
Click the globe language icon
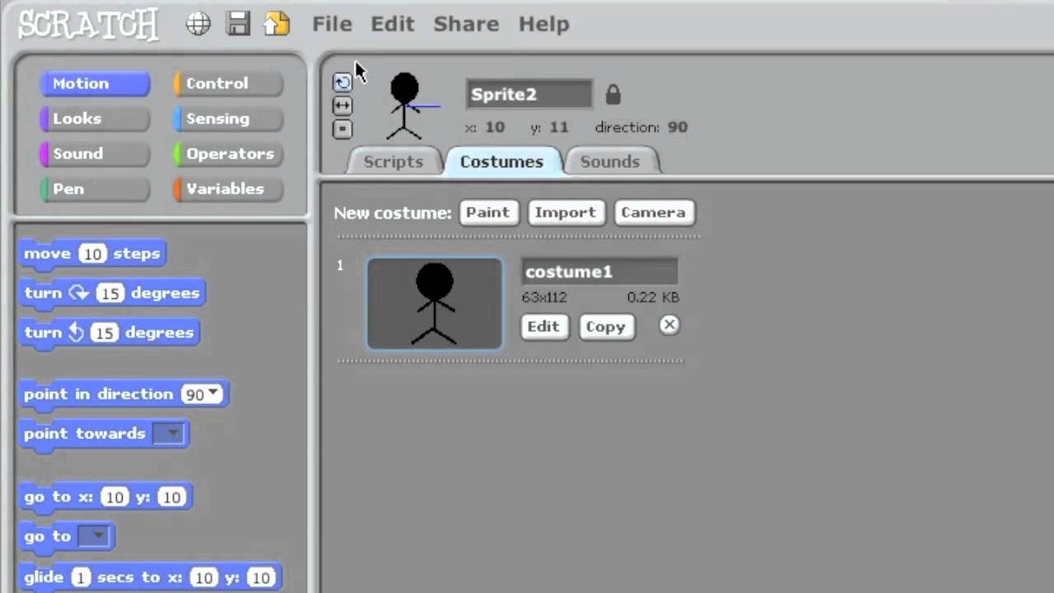[198, 24]
